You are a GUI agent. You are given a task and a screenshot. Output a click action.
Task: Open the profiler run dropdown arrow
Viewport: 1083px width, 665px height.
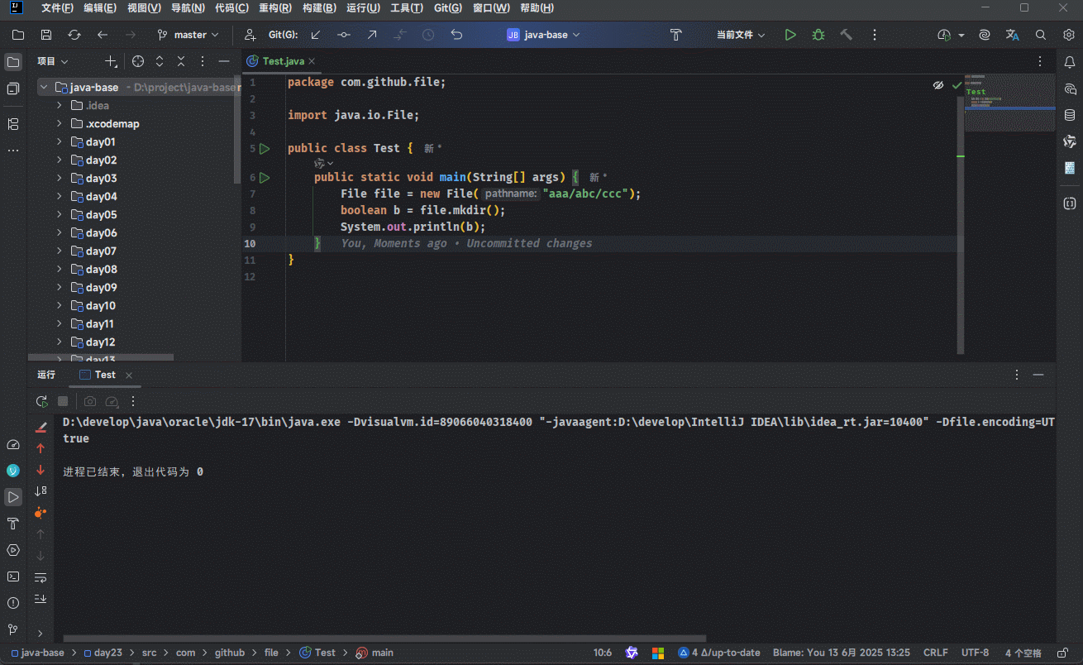point(961,36)
